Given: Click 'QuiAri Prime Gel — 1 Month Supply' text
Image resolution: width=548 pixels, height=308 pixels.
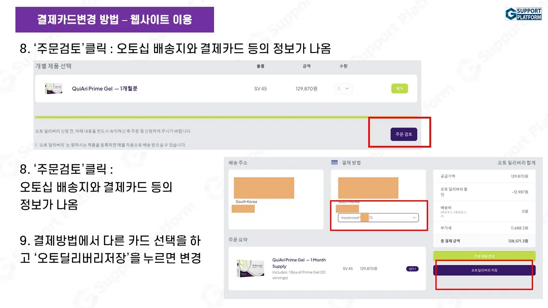Looking at the screenshot, I should click(x=299, y=263).
